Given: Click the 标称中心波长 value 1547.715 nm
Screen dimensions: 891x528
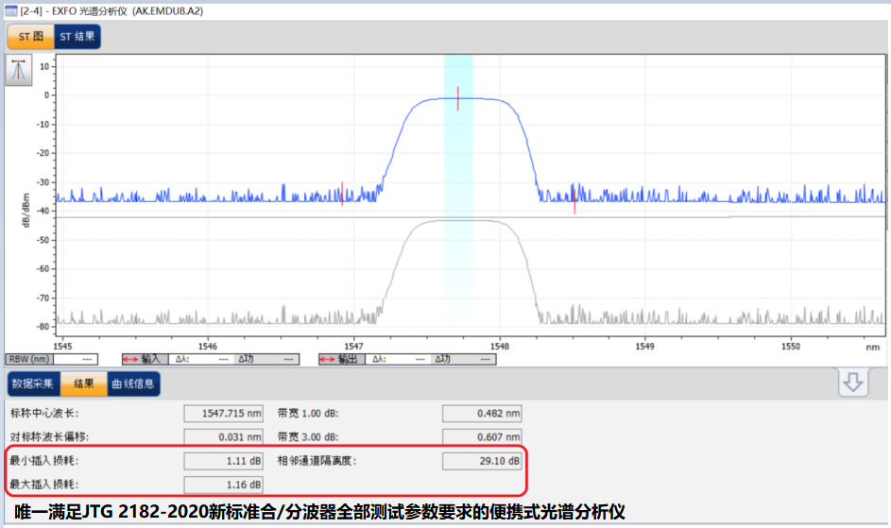Looking at the screenshot, I should click(223, 413).
